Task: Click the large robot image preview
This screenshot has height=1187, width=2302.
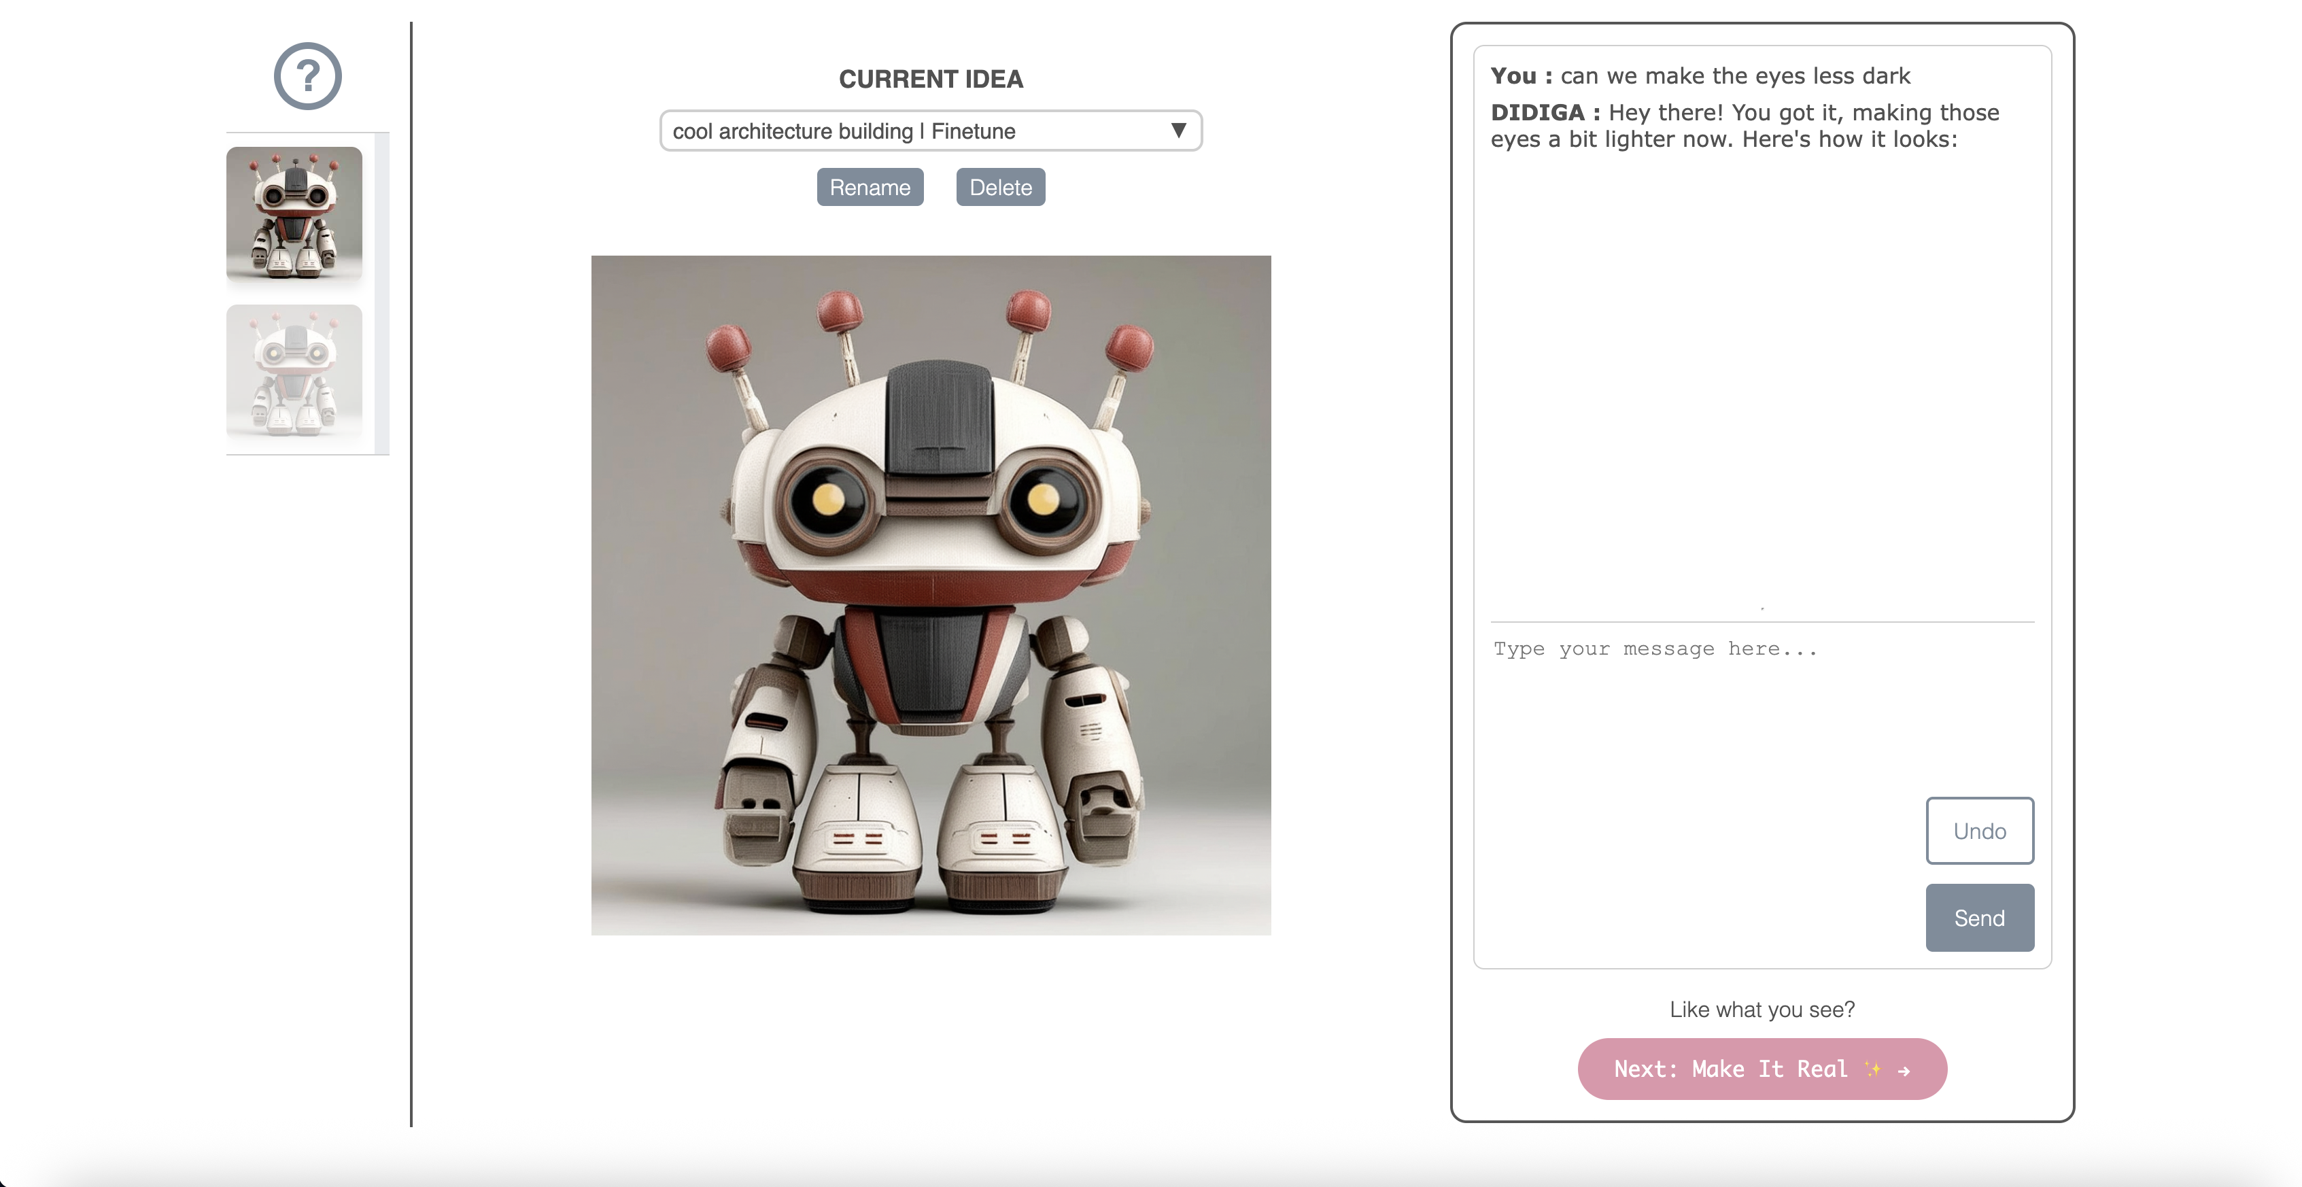Action: tap(930, 596)
